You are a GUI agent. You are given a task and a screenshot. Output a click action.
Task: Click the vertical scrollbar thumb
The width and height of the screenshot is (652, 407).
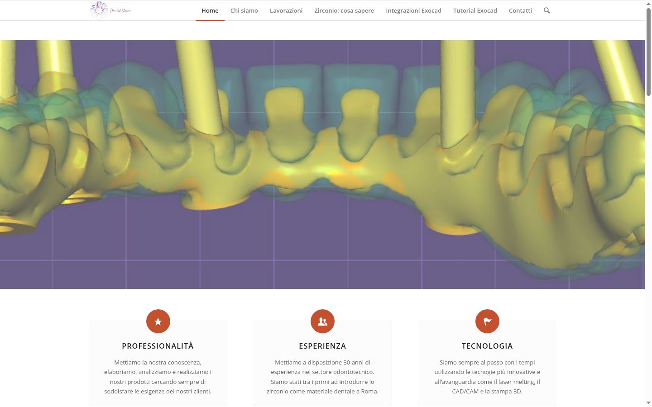pyautogui.click(x=648, y=52)
